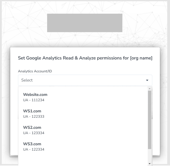
Task: Click the scrollbar down arrow
Action: tap(149, 164)
